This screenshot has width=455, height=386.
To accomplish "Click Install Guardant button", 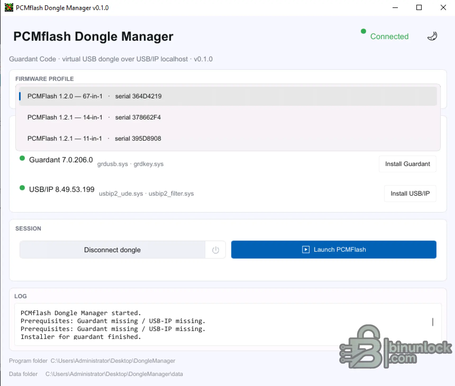I will tap(407, 164).
